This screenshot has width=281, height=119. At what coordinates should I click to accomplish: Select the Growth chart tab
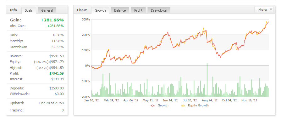click(x=100, y=10)
